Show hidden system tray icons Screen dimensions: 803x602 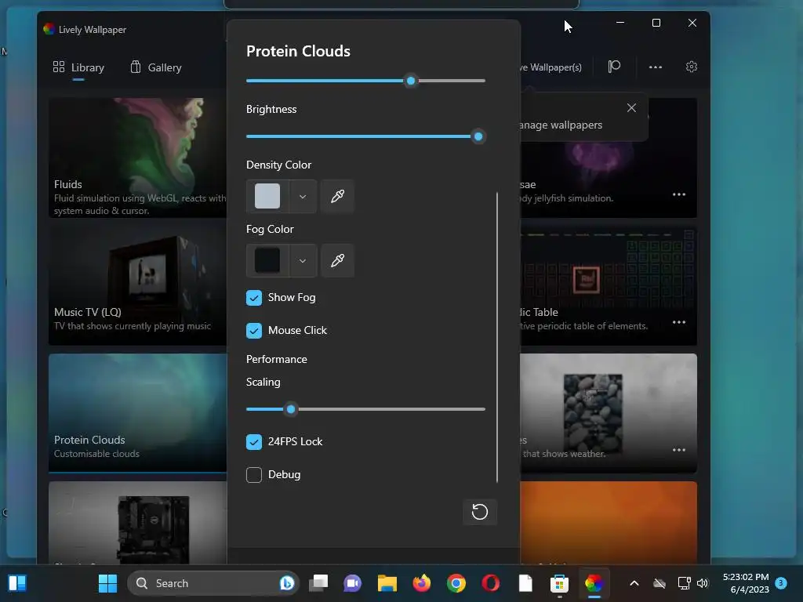click(x=634, y=583)
